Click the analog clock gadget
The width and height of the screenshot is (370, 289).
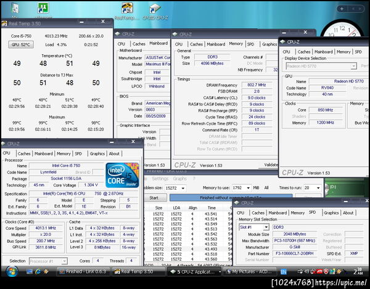click(x=342, y=30)
